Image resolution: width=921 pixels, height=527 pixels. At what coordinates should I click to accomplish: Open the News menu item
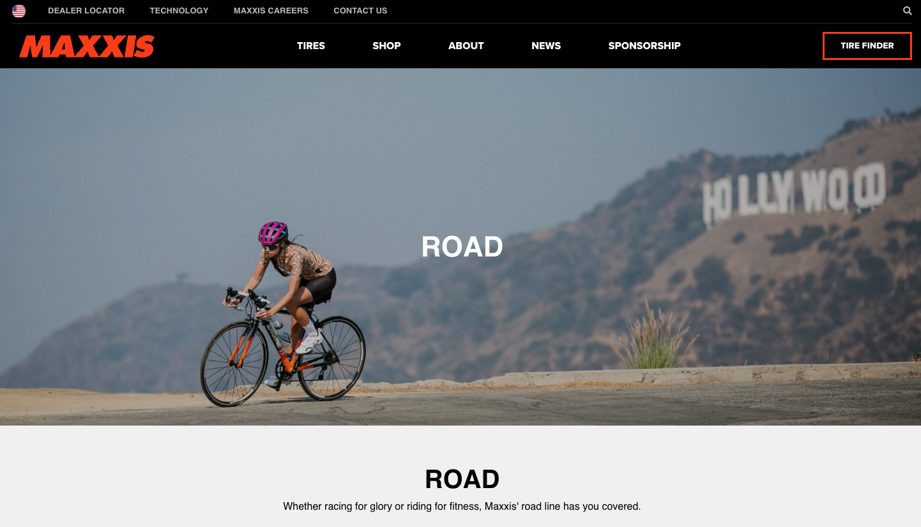(x=546, y=46)
